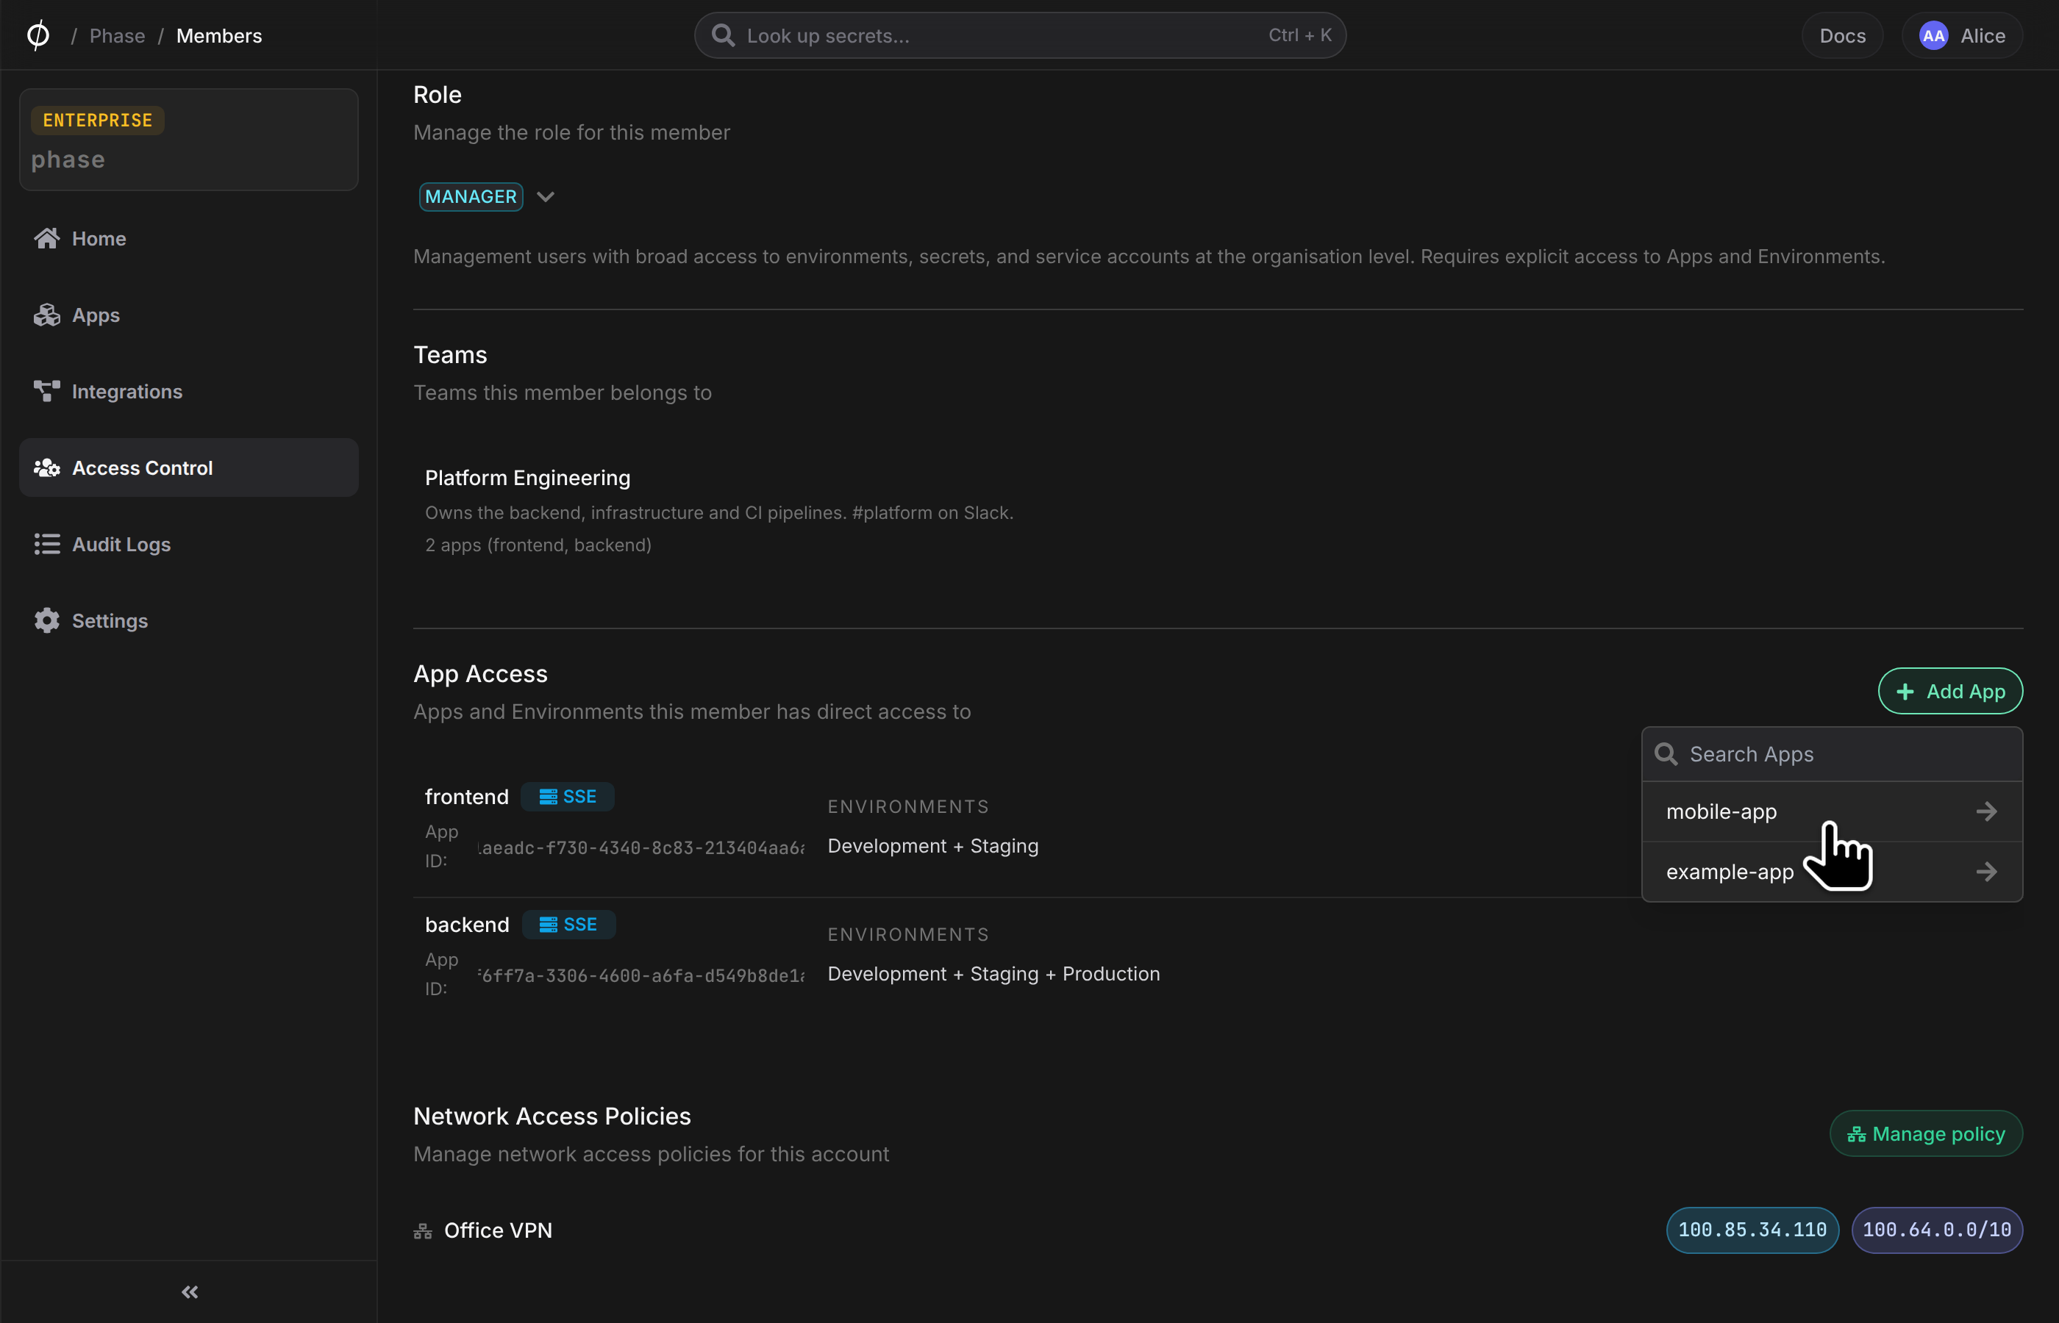Click the arrow next to example-app
Image resolution: width=2059 pixels, height=1323 pixels.
(x=1986, y=871)
